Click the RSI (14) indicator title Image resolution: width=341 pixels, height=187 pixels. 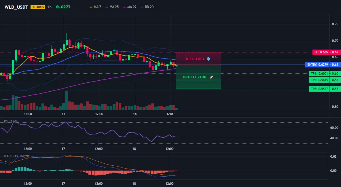(10, 121)
